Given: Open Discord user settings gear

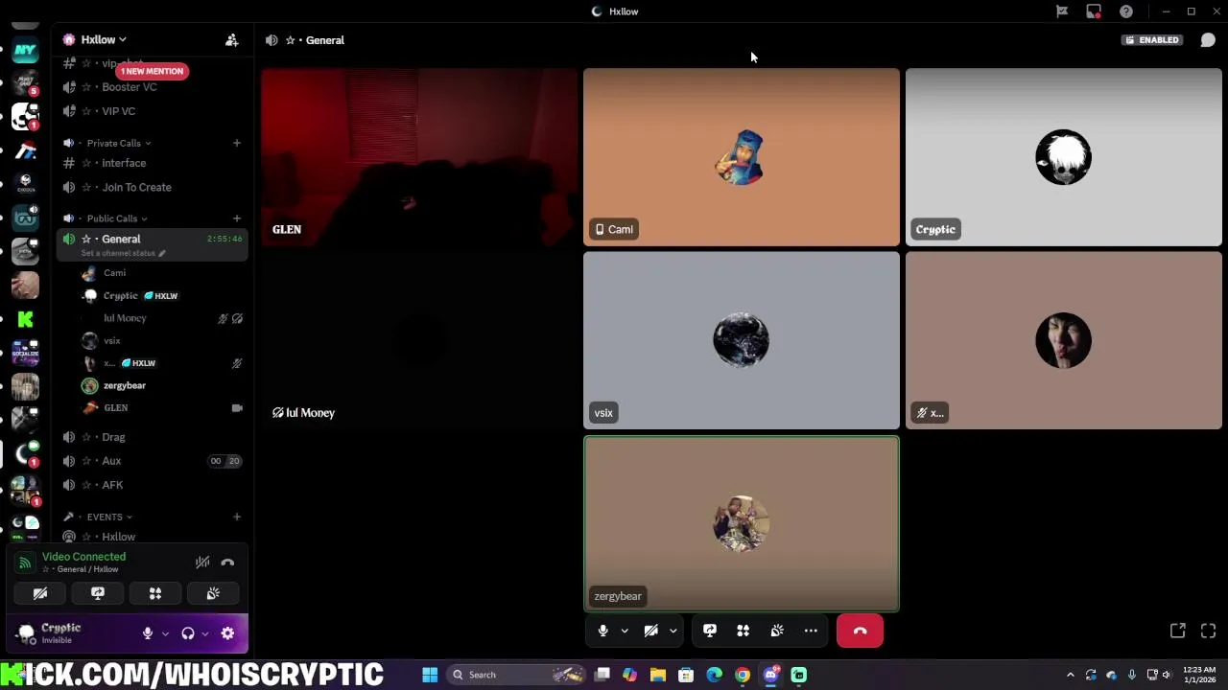Looking at the screenshot, I should (x=227, y=633).
